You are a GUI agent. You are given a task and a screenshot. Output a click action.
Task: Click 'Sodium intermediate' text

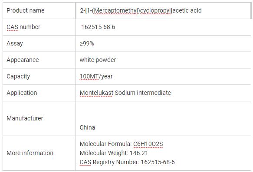coord(143,93)
